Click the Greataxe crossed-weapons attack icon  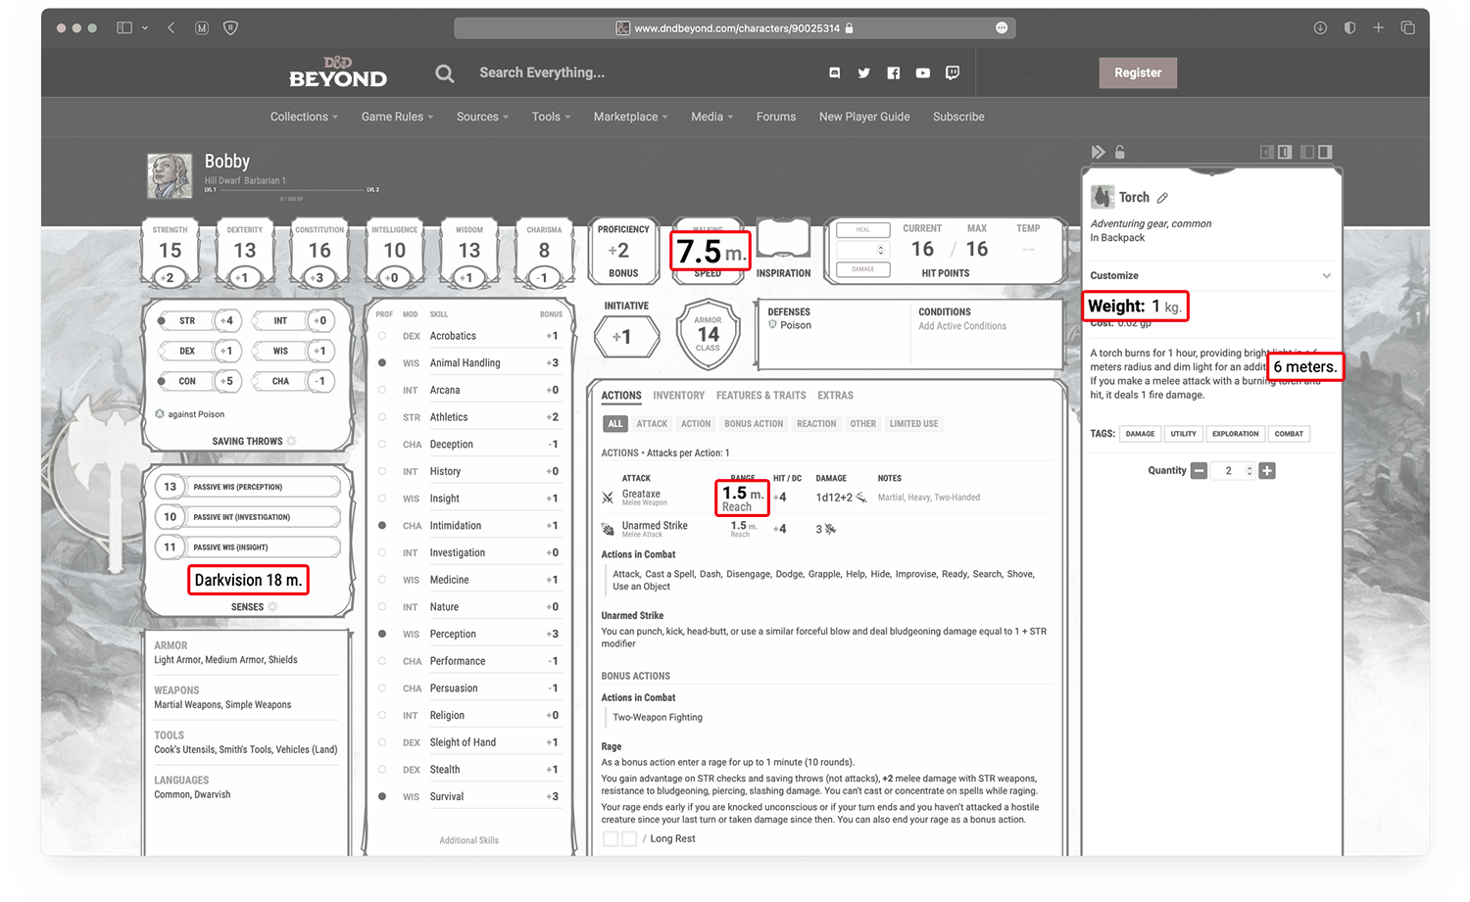pyautogui.click(x=608, y=498)
